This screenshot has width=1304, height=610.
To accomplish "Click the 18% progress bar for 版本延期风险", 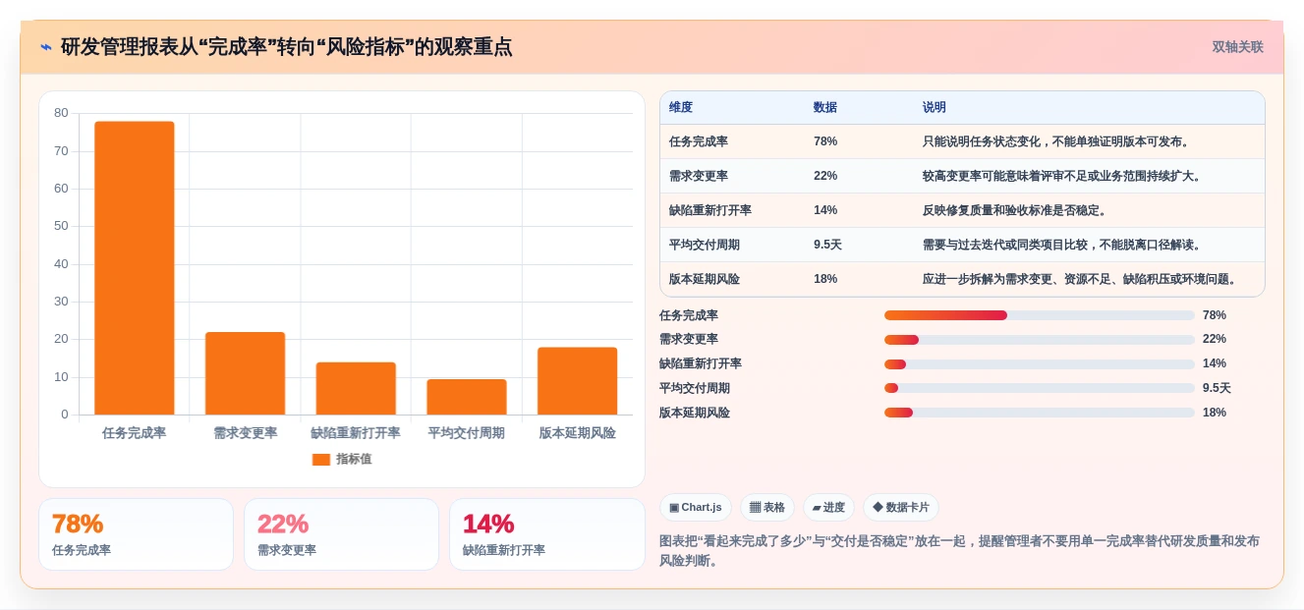I will click(x=1040, y=413).
